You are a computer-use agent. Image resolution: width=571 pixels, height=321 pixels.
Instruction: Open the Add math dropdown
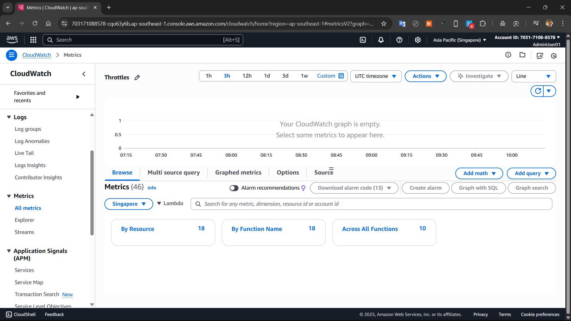point(479,173)
